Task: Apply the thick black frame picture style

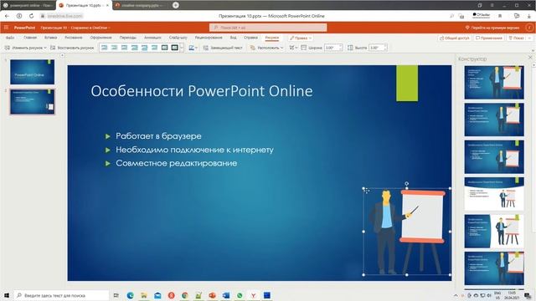Action: (x=174, y=48)
